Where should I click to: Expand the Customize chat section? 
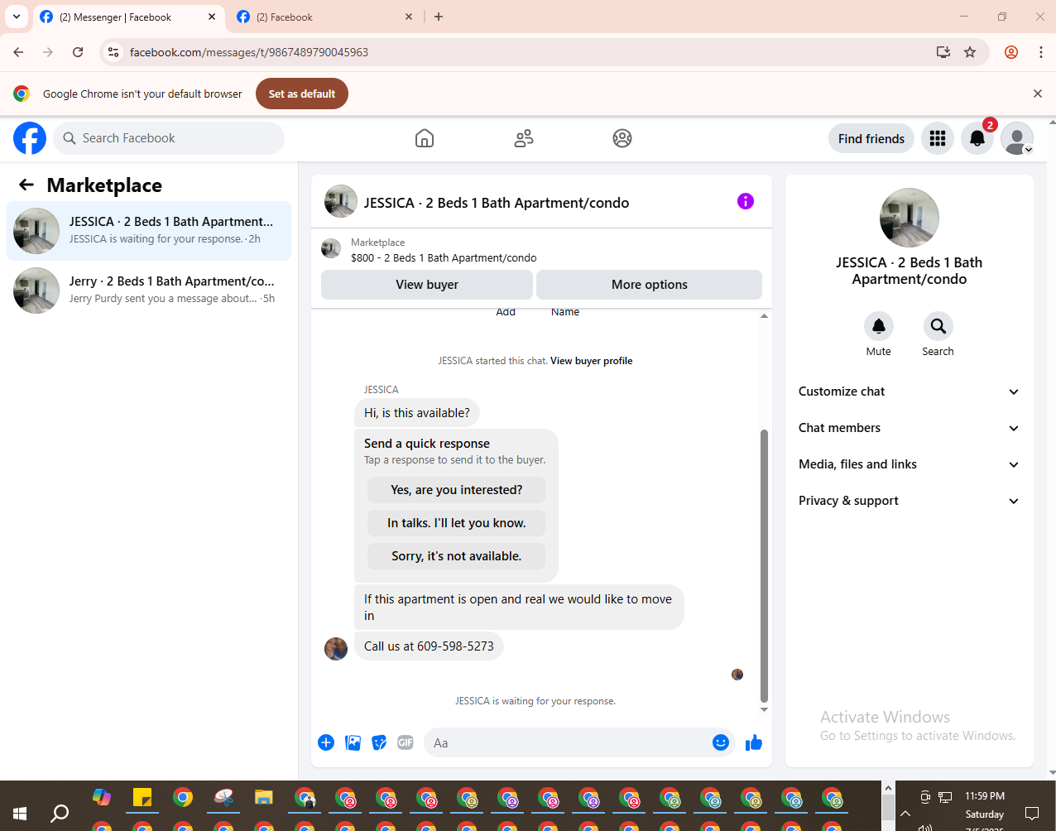(x=910, y=391)
